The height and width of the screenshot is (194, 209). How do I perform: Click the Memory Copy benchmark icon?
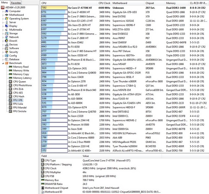click(x=11, y=74)
